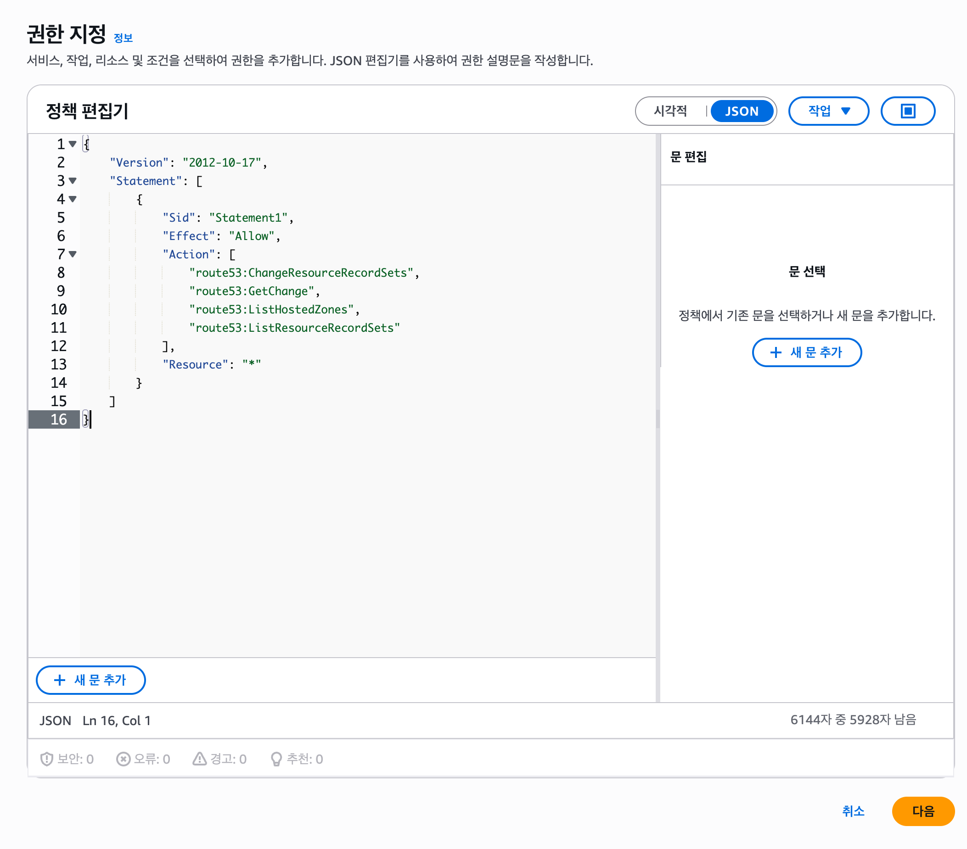Screen dimensions: 967x849
Task: Collapse the fold arrow on line 1
Action: pyautogui.click(x=73, y=144)
